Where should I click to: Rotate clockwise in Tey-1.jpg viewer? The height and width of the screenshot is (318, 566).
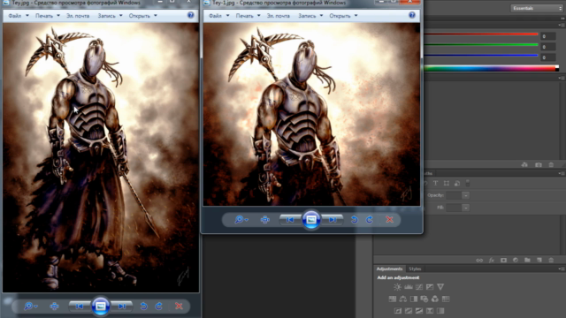point(370,220)
